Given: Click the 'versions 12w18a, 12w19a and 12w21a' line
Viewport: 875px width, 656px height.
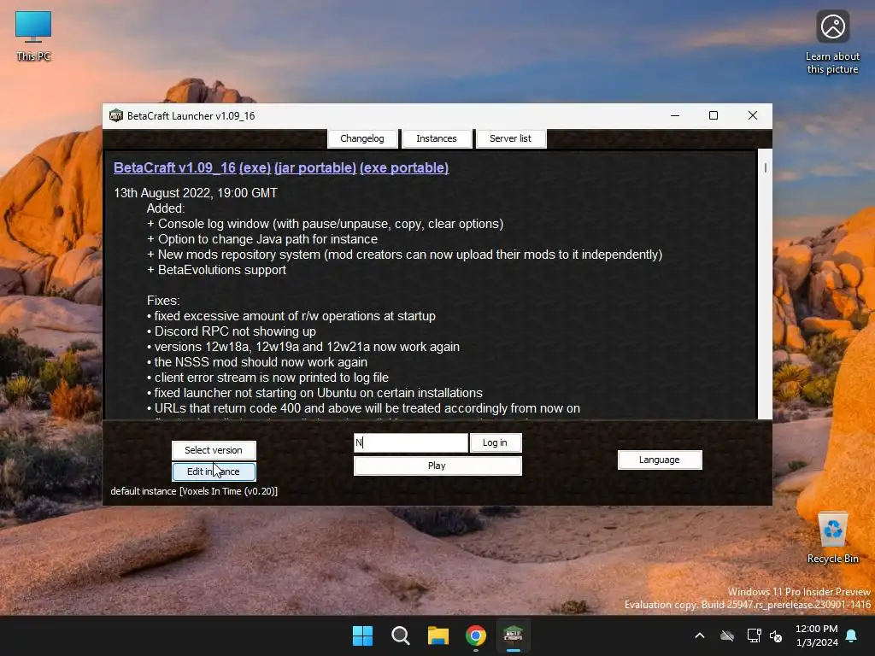Looking at the screenshot, I should (303, 347).
